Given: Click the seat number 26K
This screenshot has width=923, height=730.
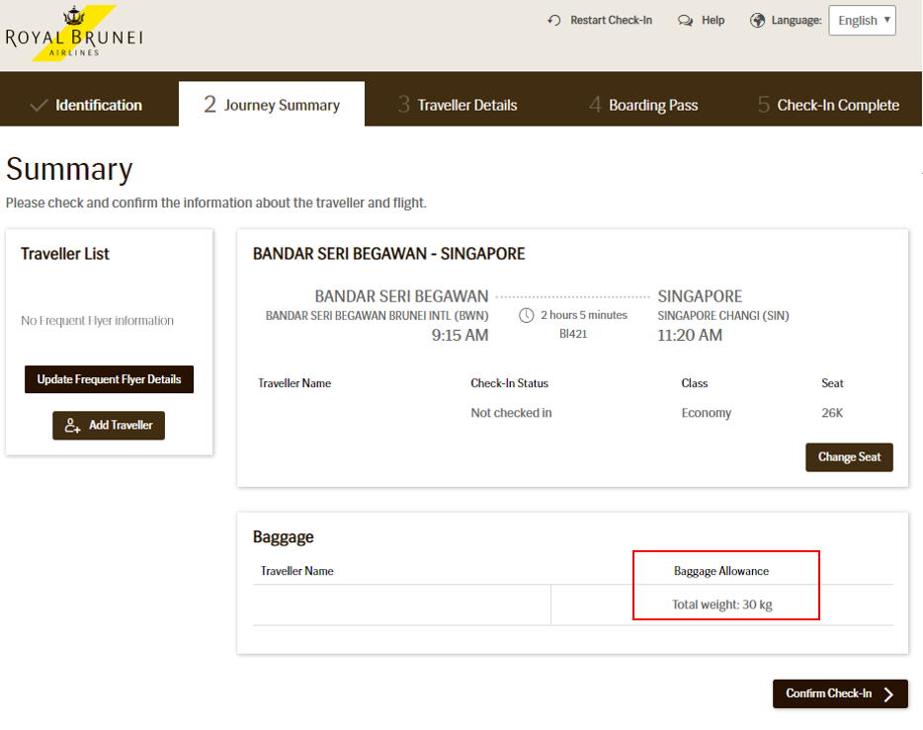Looking at the screenshot, I should 832,413.
